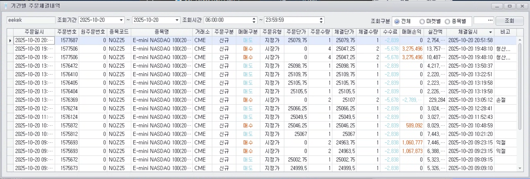This screenshot has width=530, height=179.
Task: Select order number cell 1575672
Action: click(67, 159)
